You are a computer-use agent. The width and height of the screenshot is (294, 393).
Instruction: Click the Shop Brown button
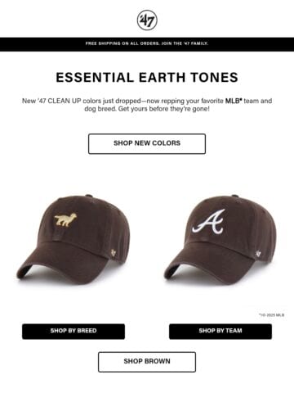click(x=147, y=362)
